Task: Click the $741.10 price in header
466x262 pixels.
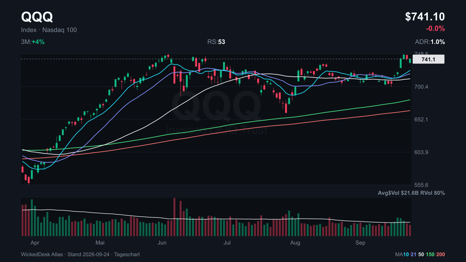Action: tap(425, 17)
